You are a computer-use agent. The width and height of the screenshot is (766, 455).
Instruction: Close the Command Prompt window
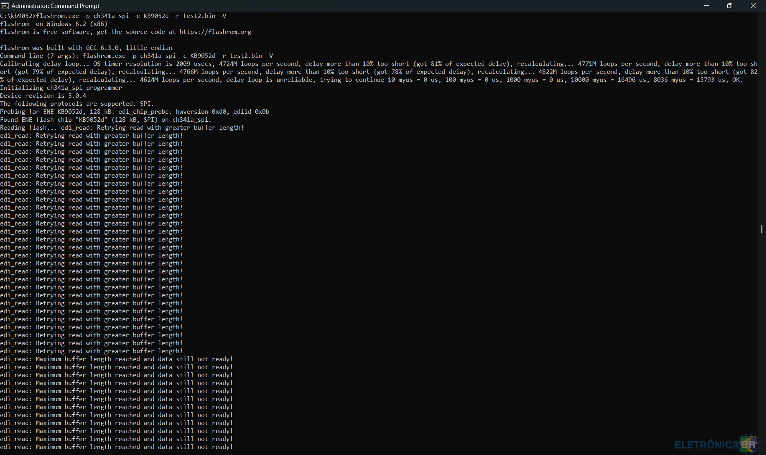click(x=753, y=6)
